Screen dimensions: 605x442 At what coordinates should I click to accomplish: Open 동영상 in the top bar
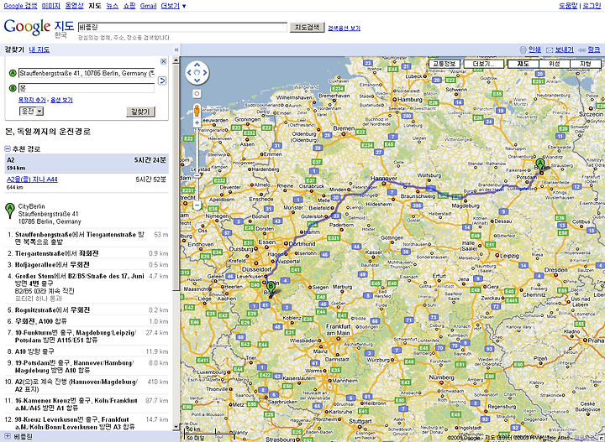click(74, 6)
